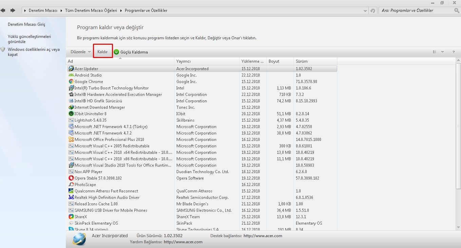Click Programlar ve Özellikler breadcrumb
Image resolution: width=461 pixels, height=248 pixels.
pyautogui.click(x=146, y=11)
